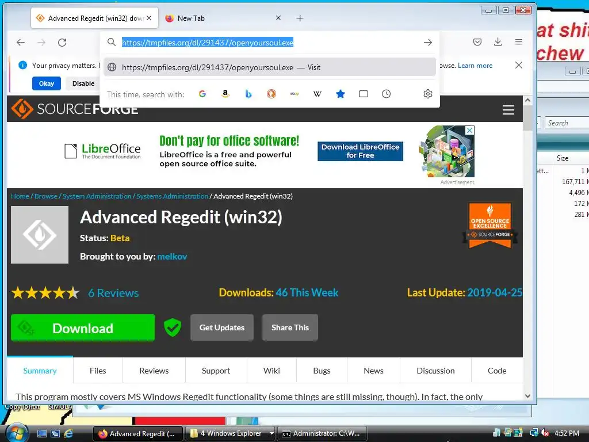Reload the current page

pos(62,43)
